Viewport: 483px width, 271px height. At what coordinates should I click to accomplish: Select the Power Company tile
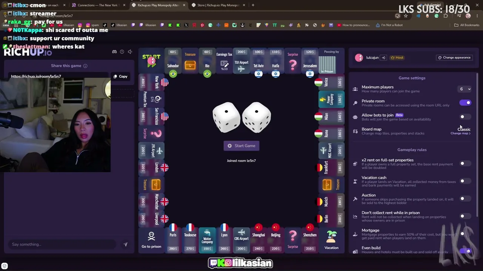pos(331,99)
